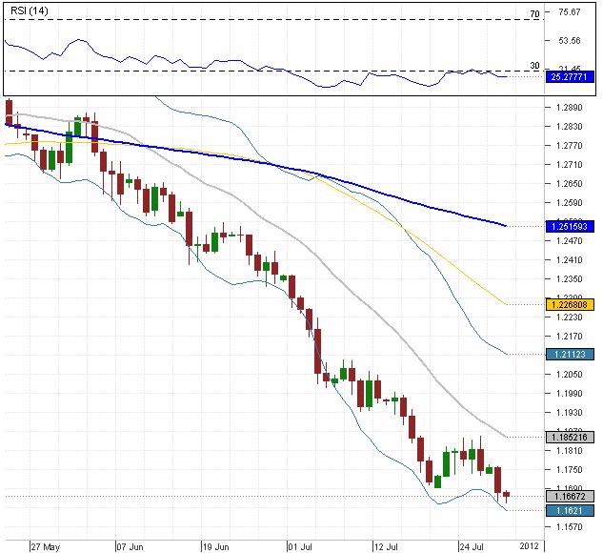
Task: Select the 75.67 RSI scale label
Action: point(571,12)
